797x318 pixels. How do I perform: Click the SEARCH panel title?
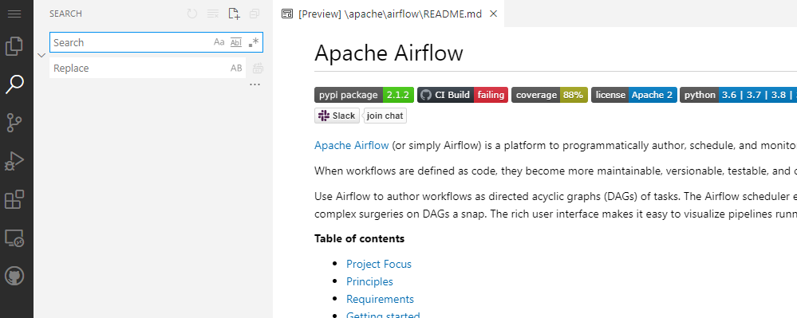[65, 14]
